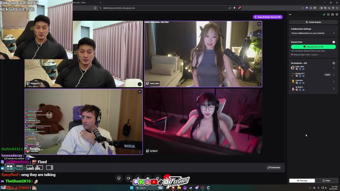Screen dimensions: 340x191
Task: Click the green sparkle icon in panel header
Action: (x=324, y=15)
